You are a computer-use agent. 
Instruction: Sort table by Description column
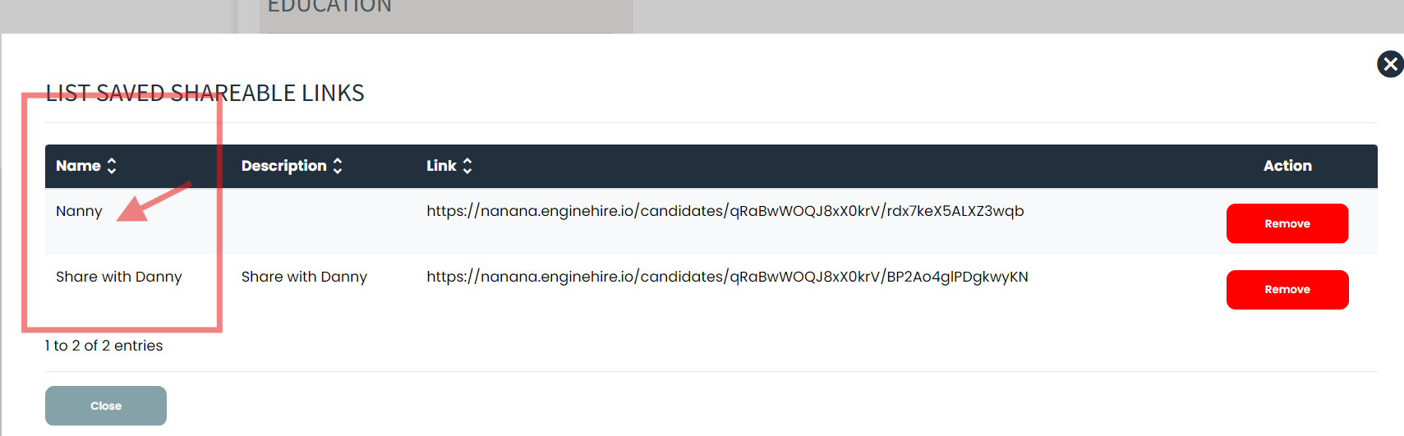point(337,166)
